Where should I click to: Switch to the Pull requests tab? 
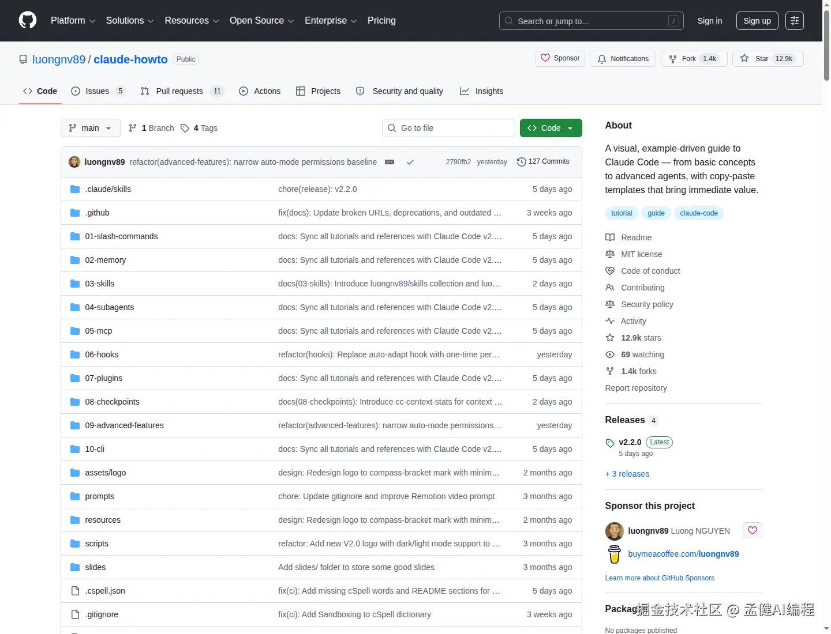[x=180, y=91]
